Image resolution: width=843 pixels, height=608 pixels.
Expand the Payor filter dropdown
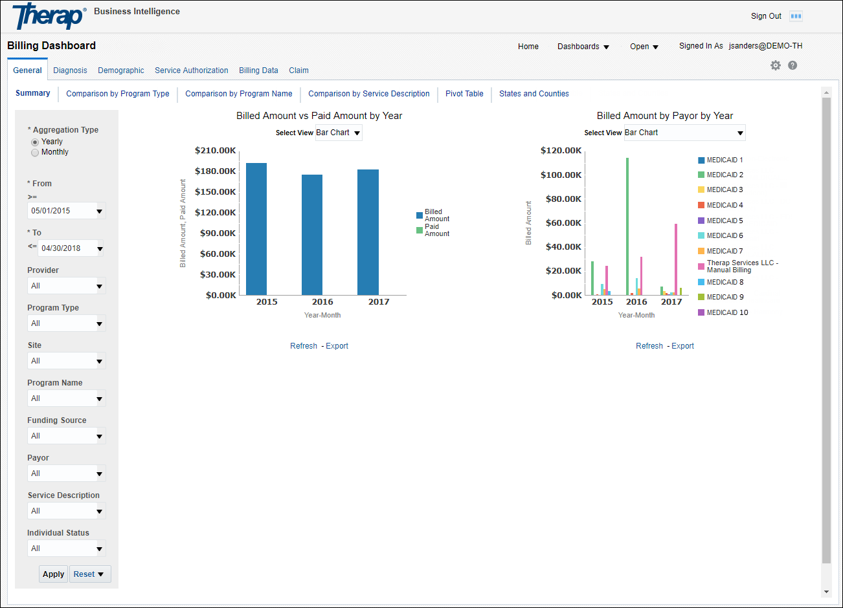tap(100, 473)
